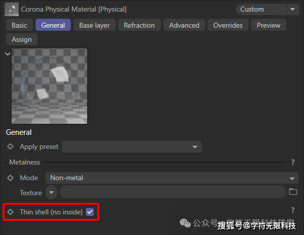Open the Thin shell help question mark
Image resolution: width=304 pixels, height=235 pixels.
pyautogui.click(x=292, y=210)
